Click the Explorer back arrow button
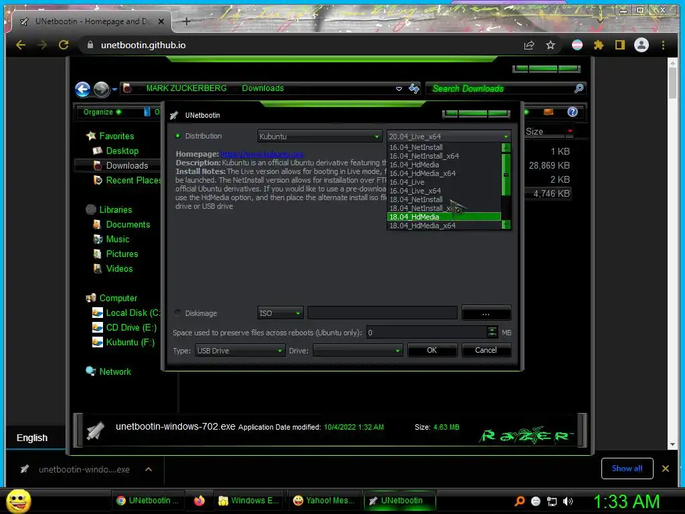The width and height of the screenshot is (685, 514). [82, 89]
